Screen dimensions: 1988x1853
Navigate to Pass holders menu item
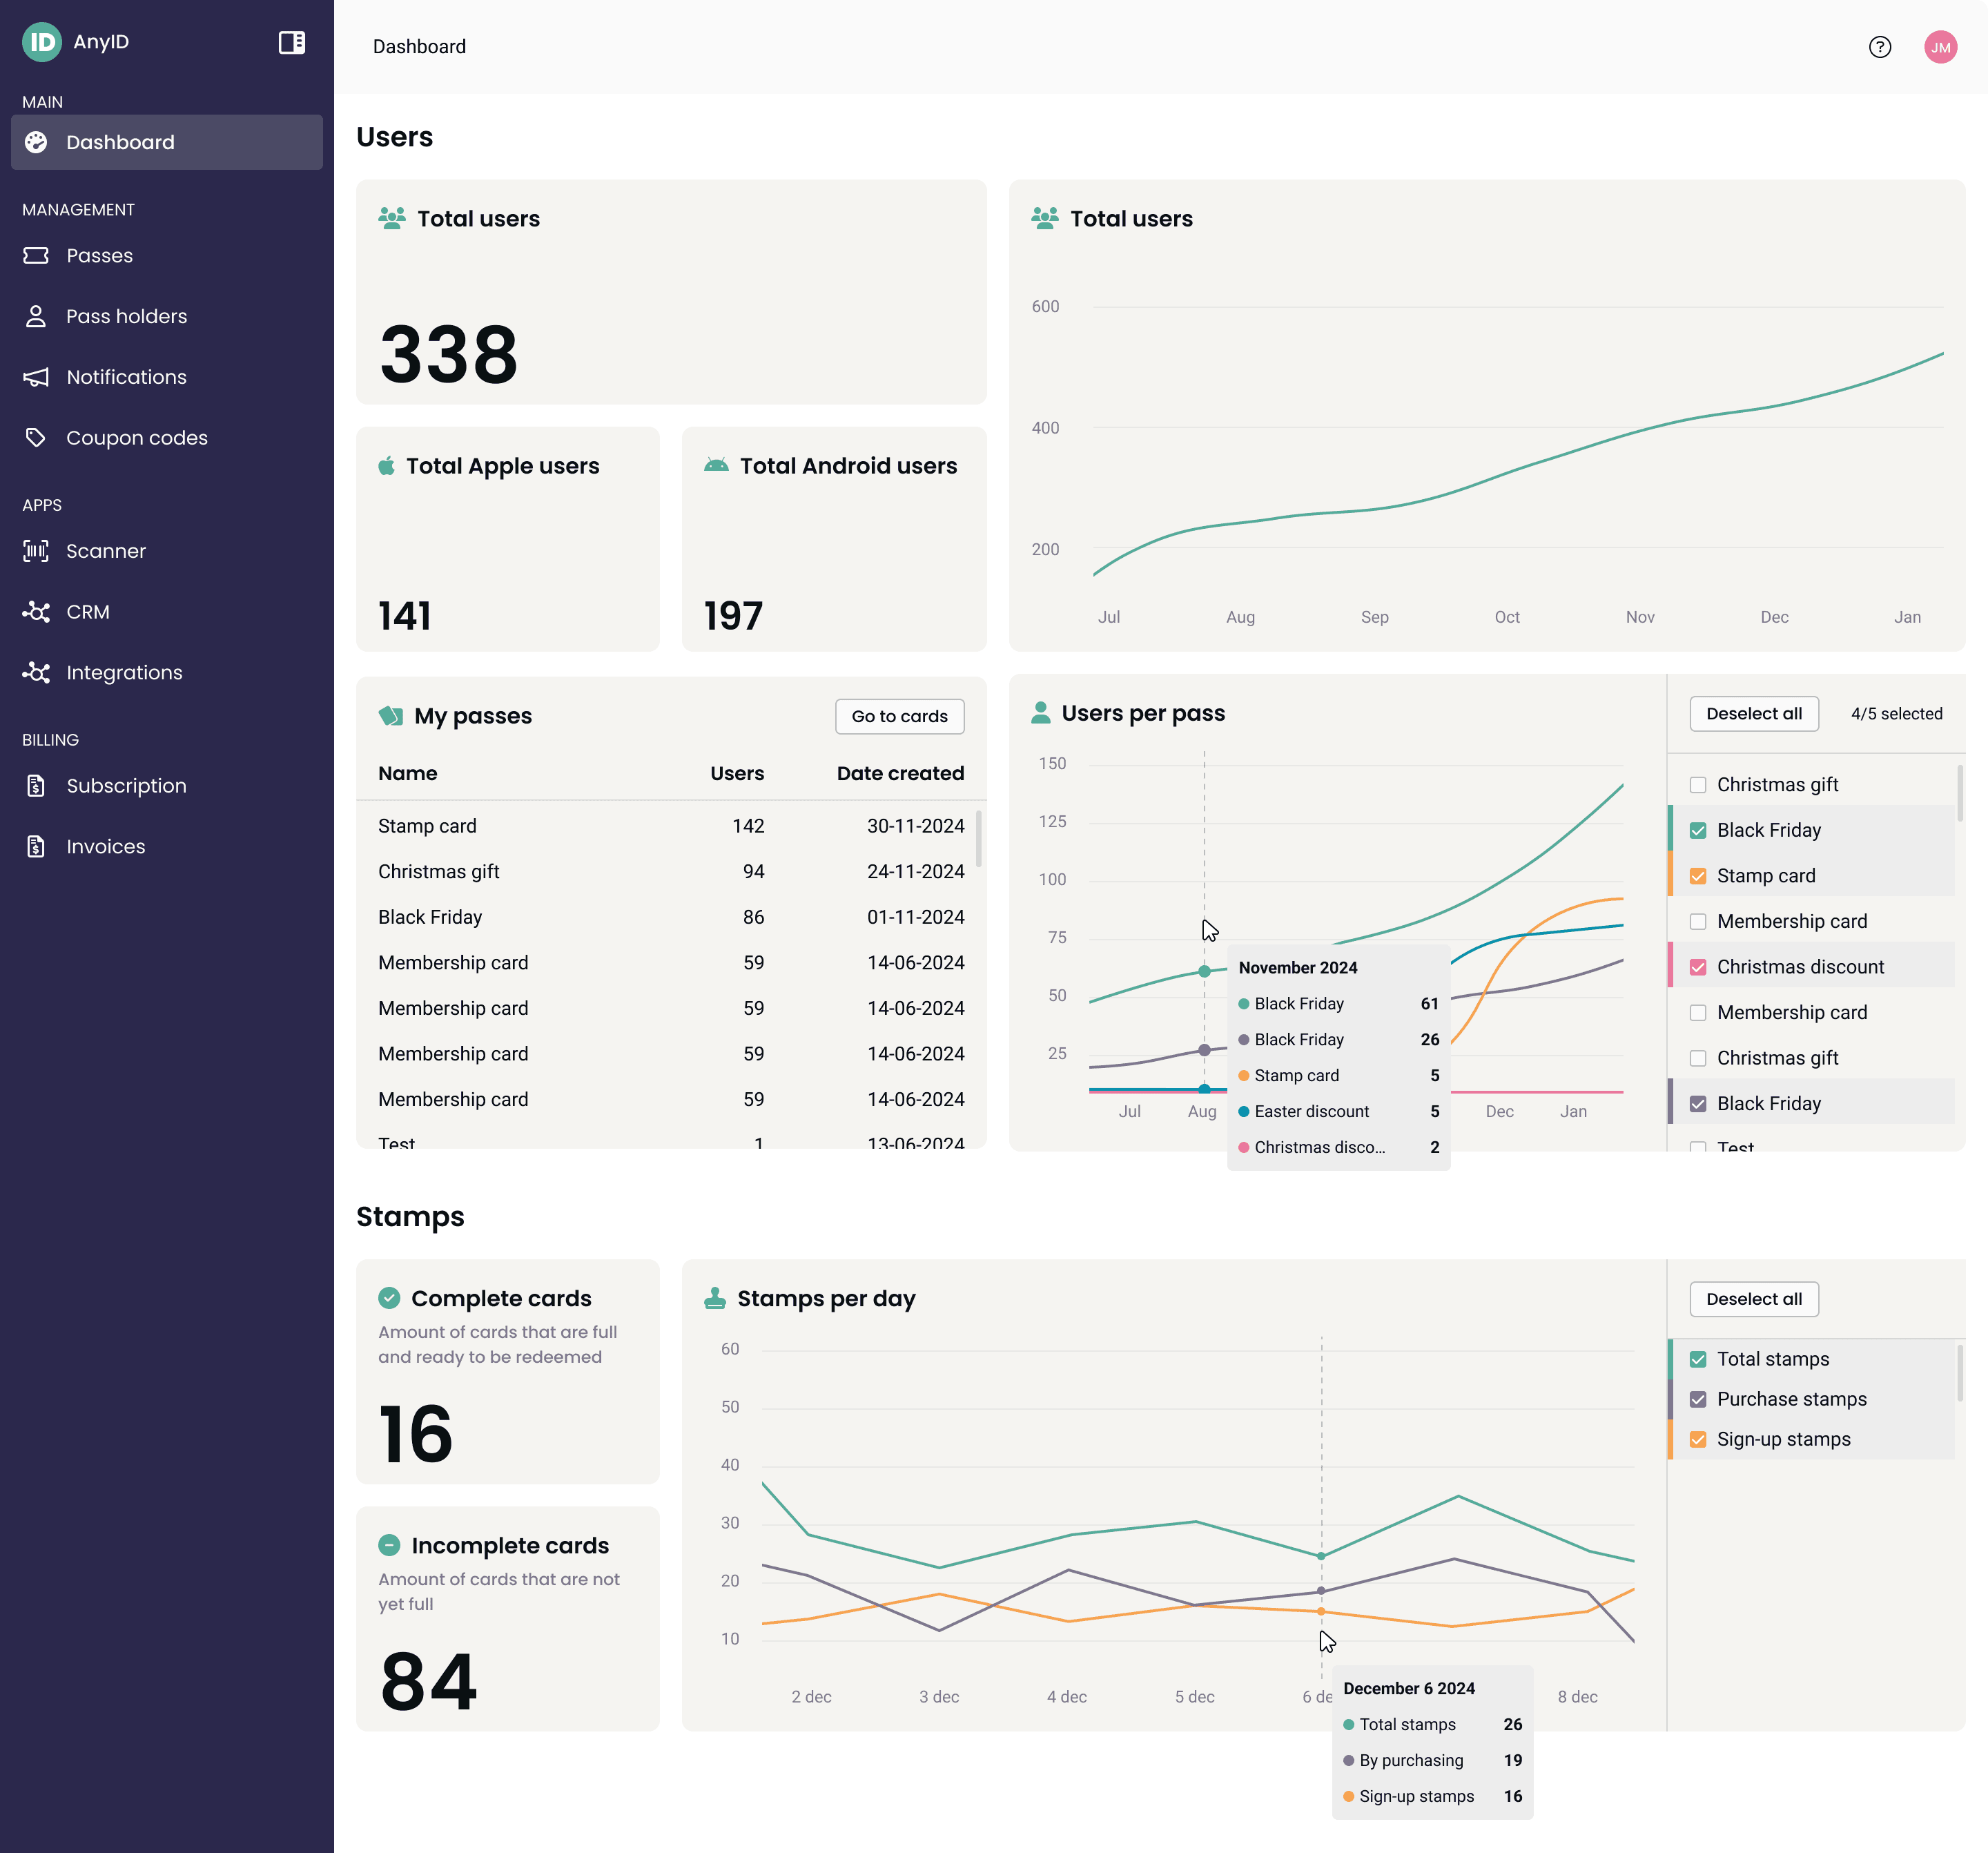126,316
